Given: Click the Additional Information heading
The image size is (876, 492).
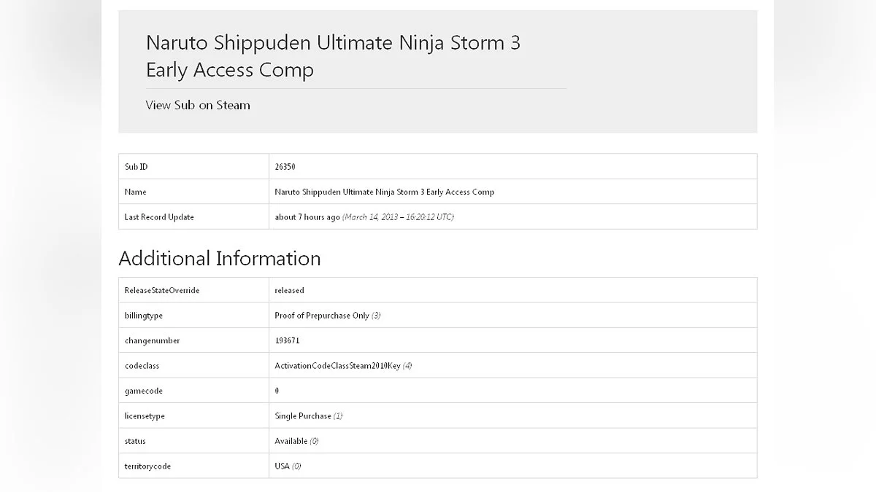Looking at the screenshot, I should [219, 259].
